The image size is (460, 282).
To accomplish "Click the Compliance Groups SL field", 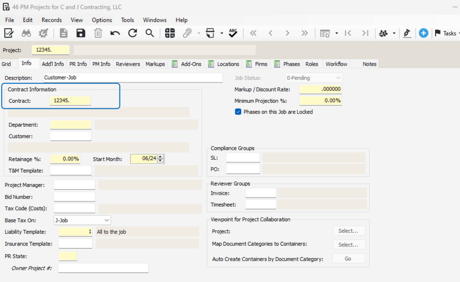I will (x=243, y=157).
